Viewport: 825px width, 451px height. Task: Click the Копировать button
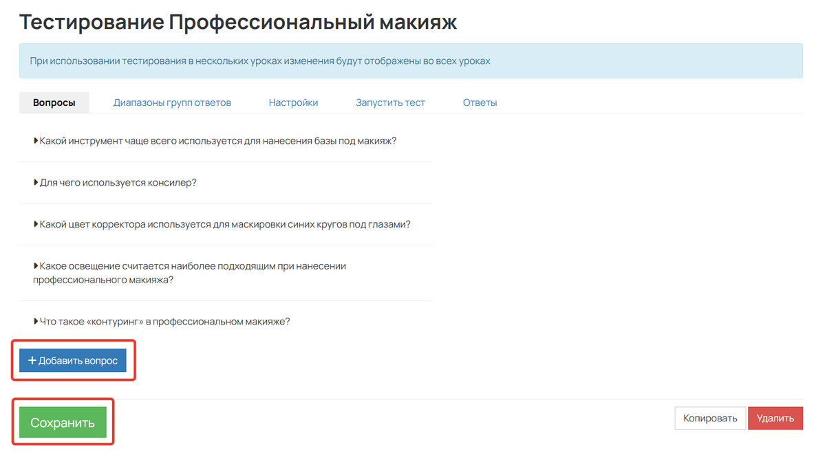710,418
